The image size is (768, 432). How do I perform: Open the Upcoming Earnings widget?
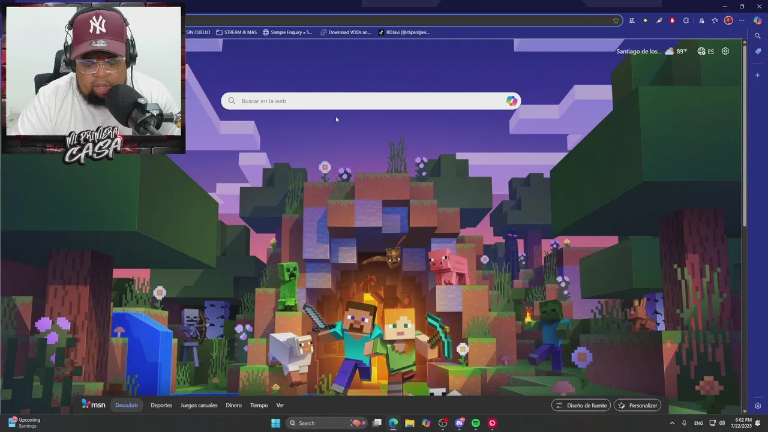[24, 423]
